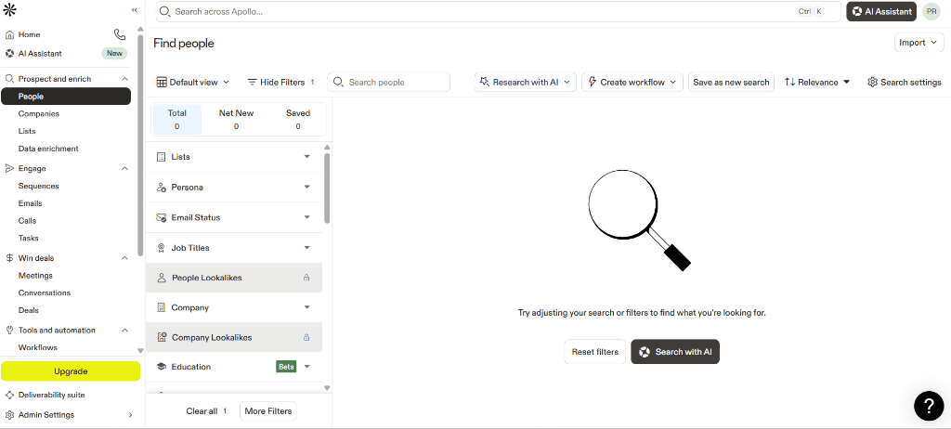Collapse Prospect and enrich section
Screen dimensions: 951x429
(125, 79)
